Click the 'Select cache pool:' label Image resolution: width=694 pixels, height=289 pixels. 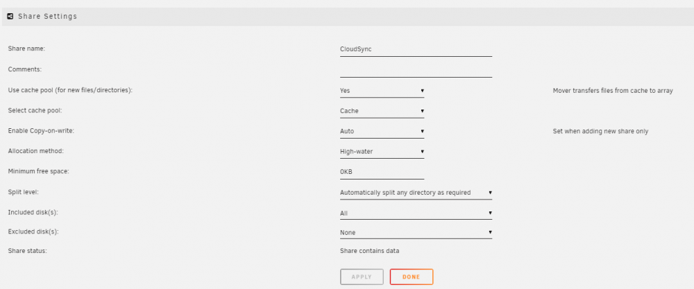coord(35,110)
